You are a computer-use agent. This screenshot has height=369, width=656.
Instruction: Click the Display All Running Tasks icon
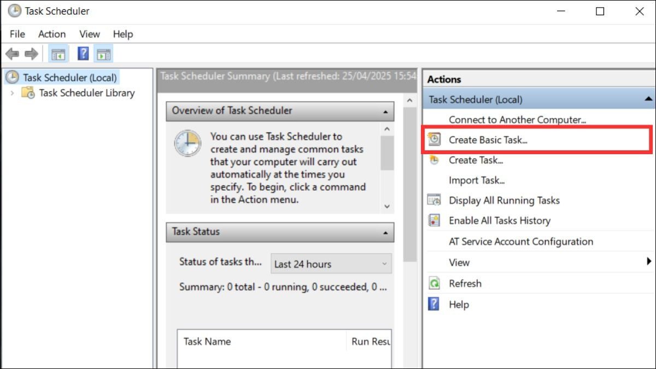point(434,200)
